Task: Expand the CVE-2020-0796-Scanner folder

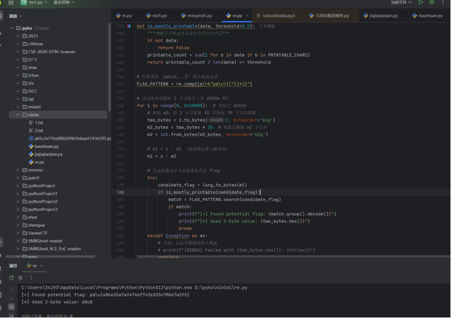Action: [18, 52]
